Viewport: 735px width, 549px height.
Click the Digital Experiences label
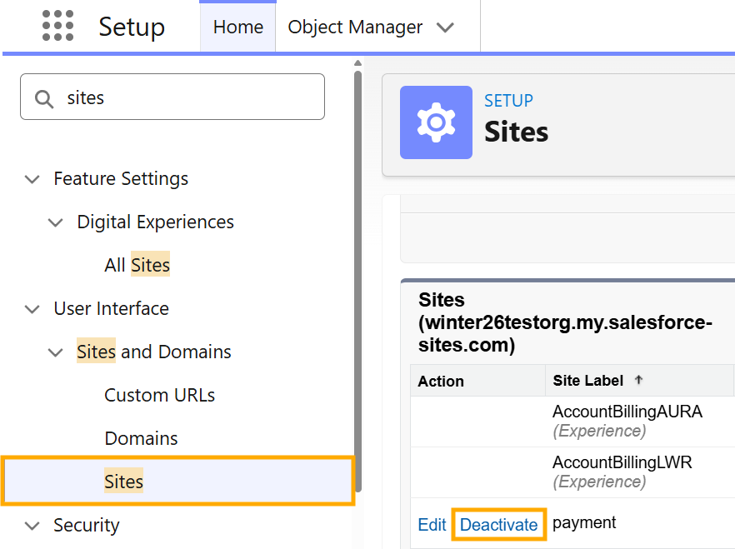click(155, 222)
